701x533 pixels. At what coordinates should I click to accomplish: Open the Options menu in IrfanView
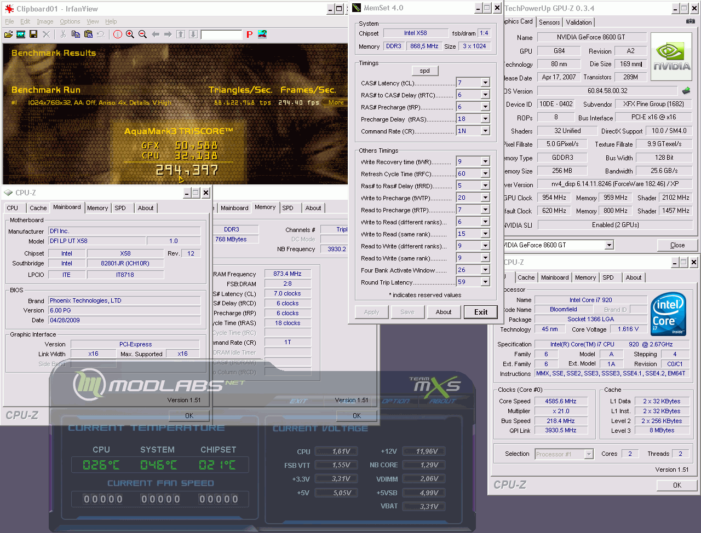click(70, 21)
